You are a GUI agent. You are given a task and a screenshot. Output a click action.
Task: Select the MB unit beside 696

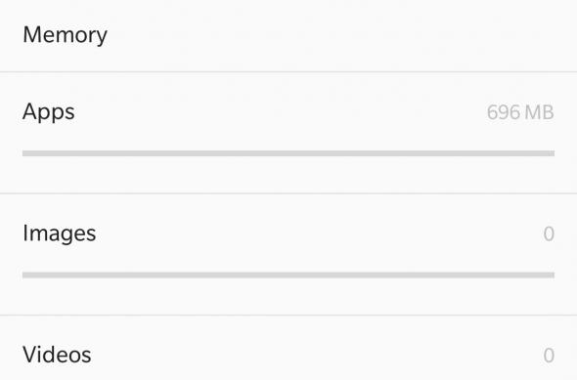pos(539,112)
